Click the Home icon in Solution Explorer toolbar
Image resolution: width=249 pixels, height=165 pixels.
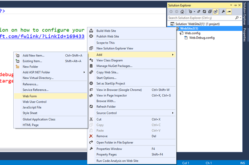coord(182,12)
